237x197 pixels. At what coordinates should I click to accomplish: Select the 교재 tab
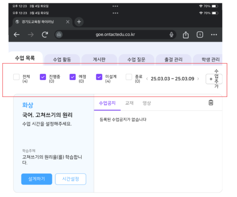pos(129,103)
